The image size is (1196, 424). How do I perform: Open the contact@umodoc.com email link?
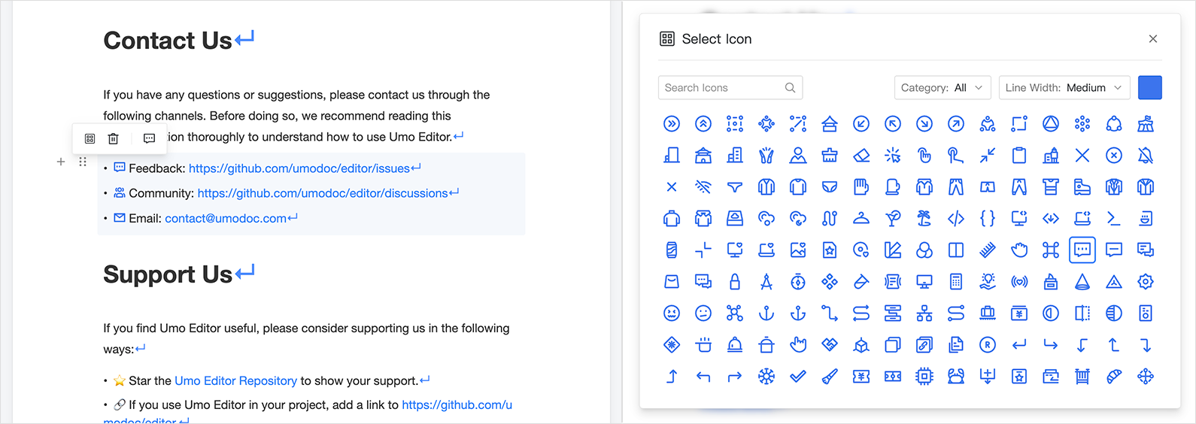click(226, 219)
